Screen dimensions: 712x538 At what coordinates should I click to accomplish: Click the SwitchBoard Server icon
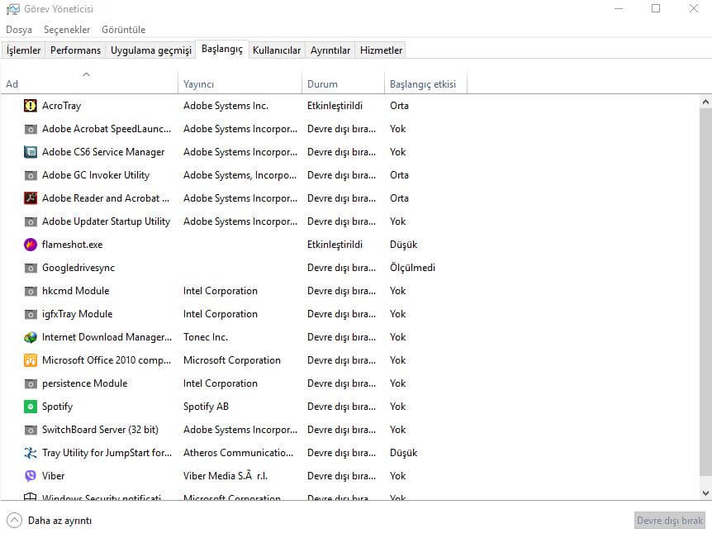(x=30, y=430)
